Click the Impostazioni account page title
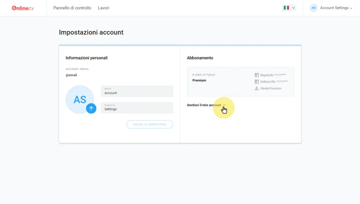Image resolution: width=360 pixels, height=204 pixels. click(91, 33)
